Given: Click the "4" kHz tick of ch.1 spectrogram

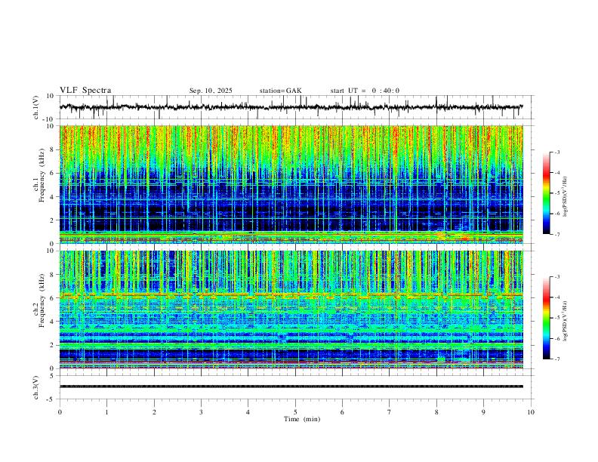Looking at the screenshot, I should [52, 197].
